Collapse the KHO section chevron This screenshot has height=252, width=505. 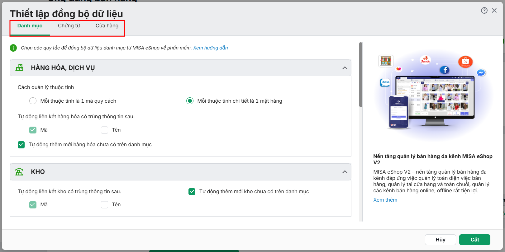point(345,172)
